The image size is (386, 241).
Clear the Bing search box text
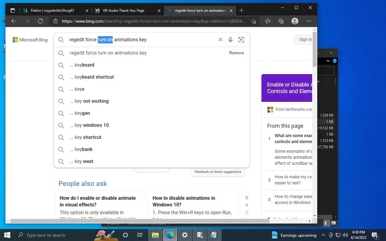(220, 39)
